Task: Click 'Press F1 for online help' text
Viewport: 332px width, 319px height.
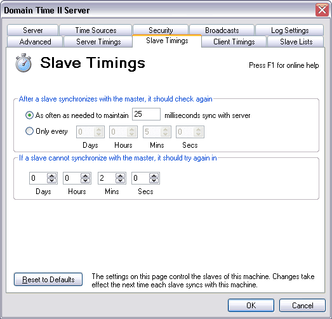Action: pos(284,65)
